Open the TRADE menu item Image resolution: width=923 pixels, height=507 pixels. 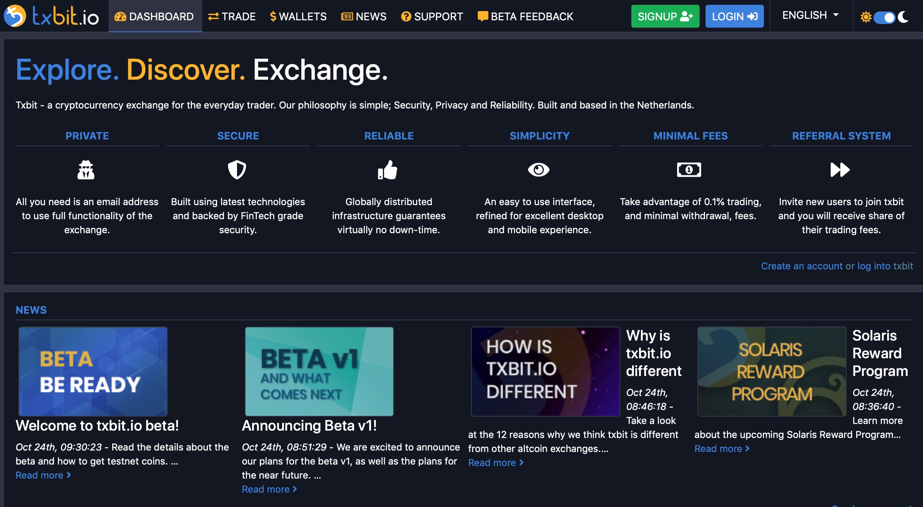(232, 17)
